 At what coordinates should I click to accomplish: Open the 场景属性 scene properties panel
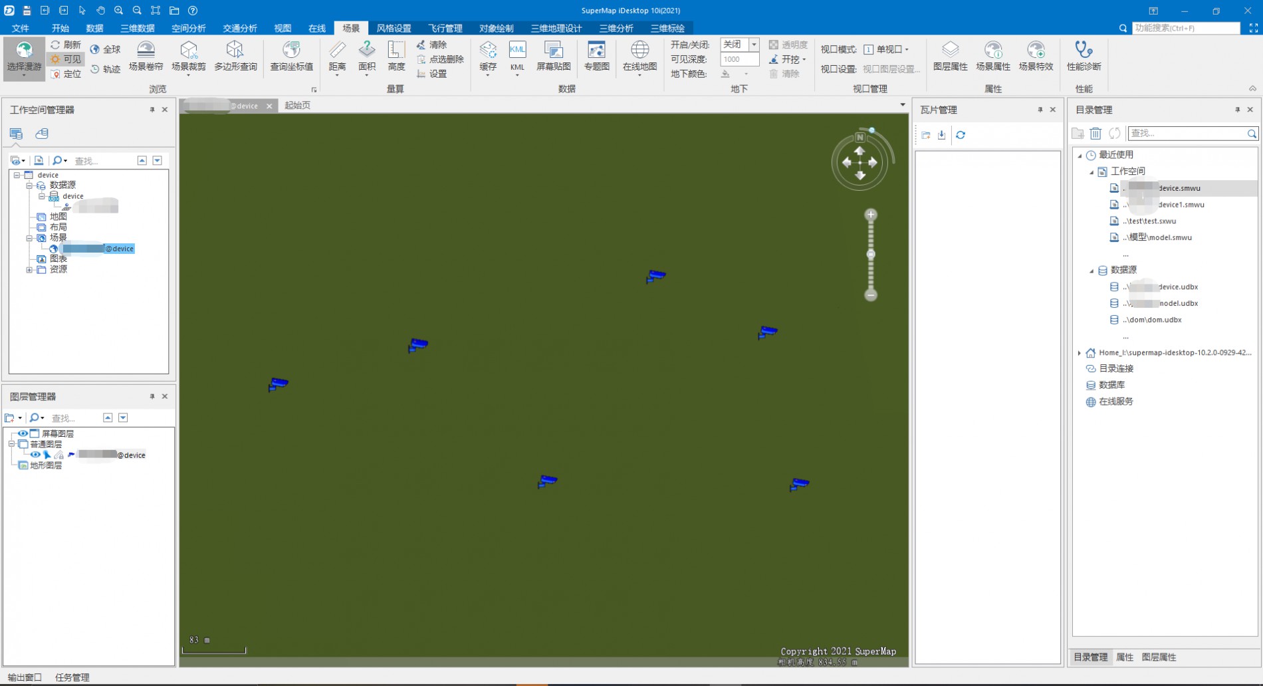pyautogui.click(x=993, y=56)
